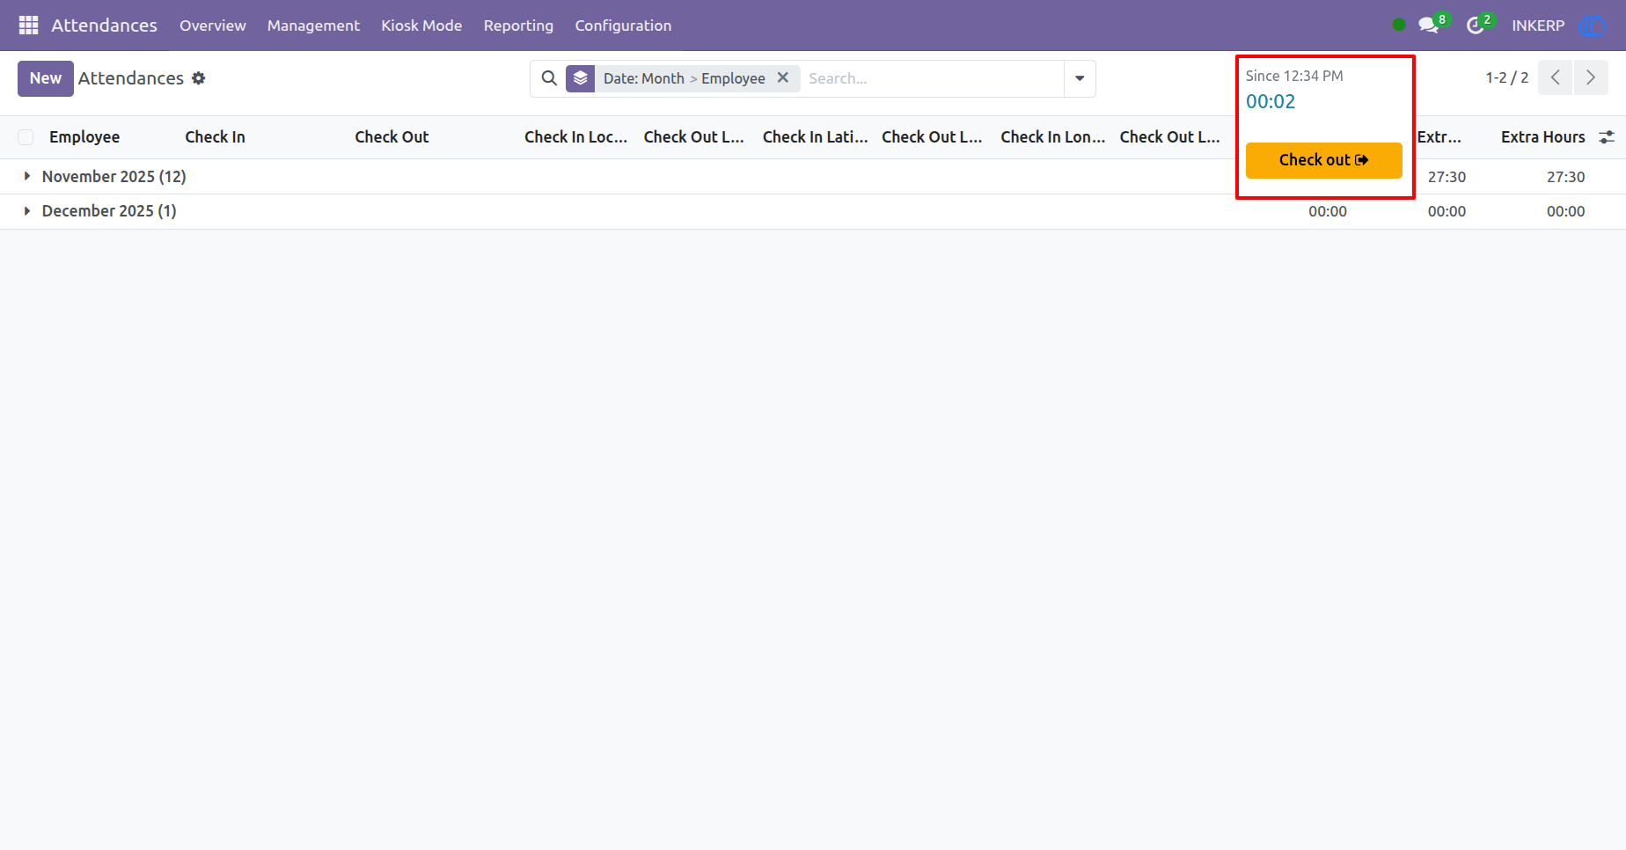This screenshot has width=1626, height=850.
Task: Click the Since 12:34 PM text
Action: pyautogui.click(x=1294, y=76)
